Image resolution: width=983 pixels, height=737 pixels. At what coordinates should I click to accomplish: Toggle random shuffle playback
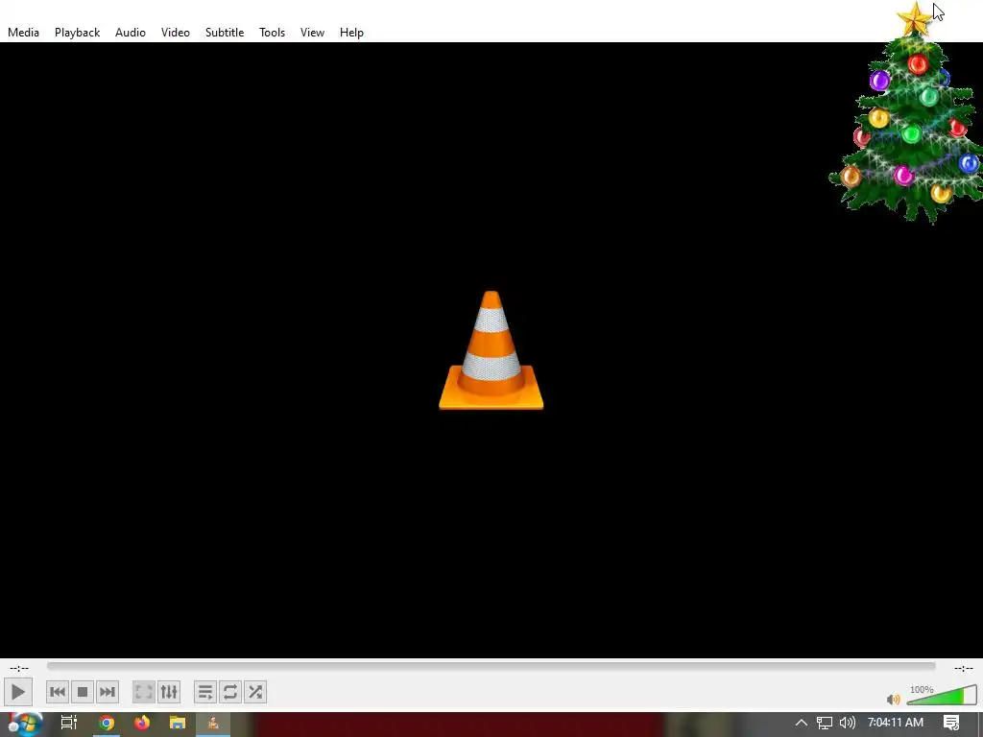point(255,692)
